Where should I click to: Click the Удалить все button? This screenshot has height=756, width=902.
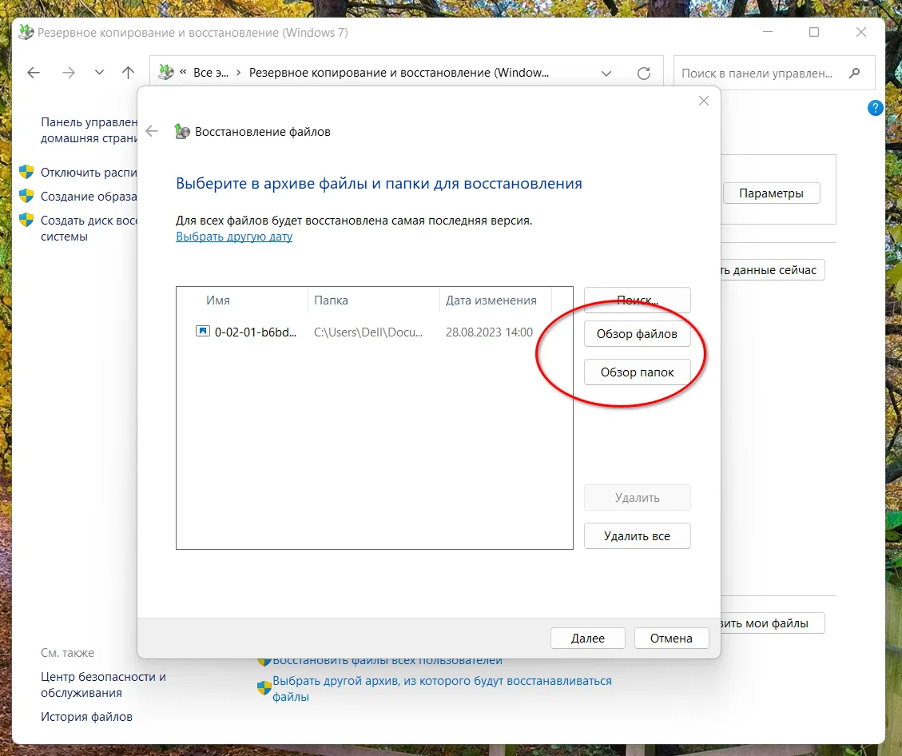(x=637, y=536)
